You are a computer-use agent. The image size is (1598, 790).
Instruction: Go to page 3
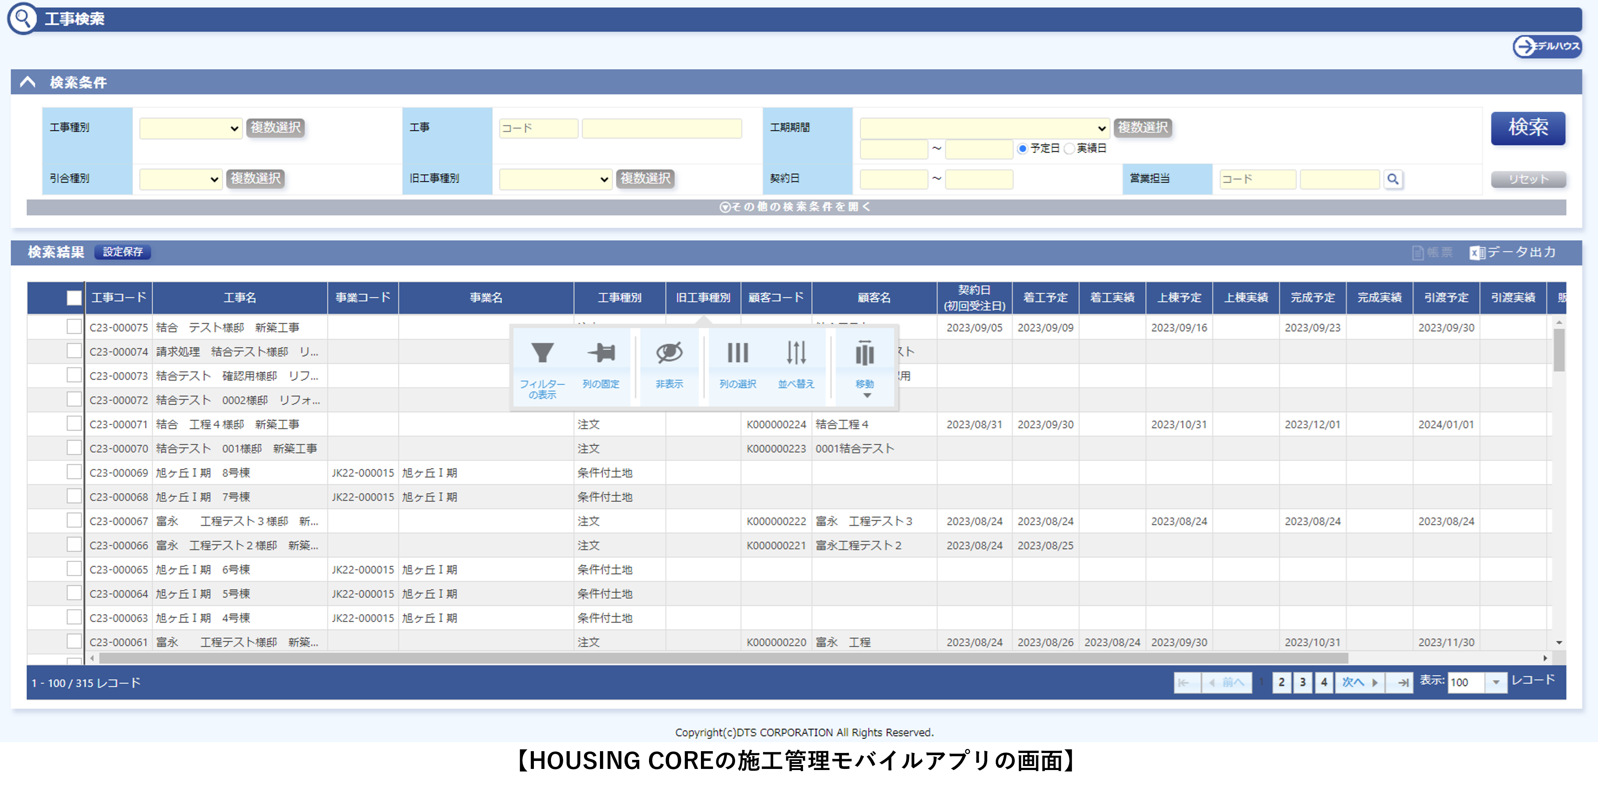(1303, 683)
